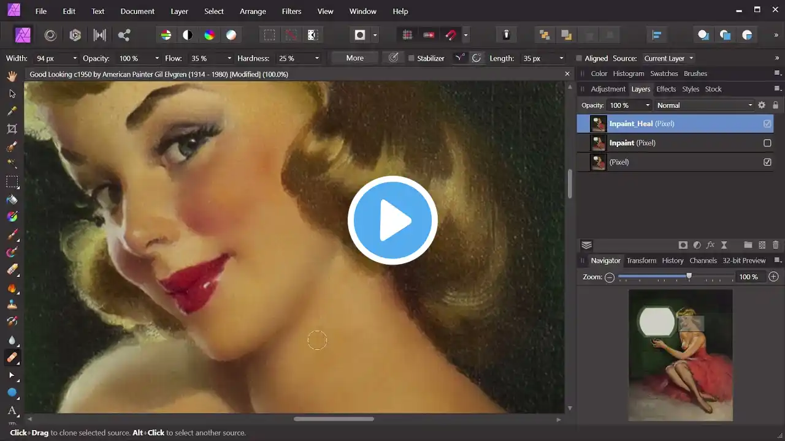Open the Hardness dropdown

[317, 58]
